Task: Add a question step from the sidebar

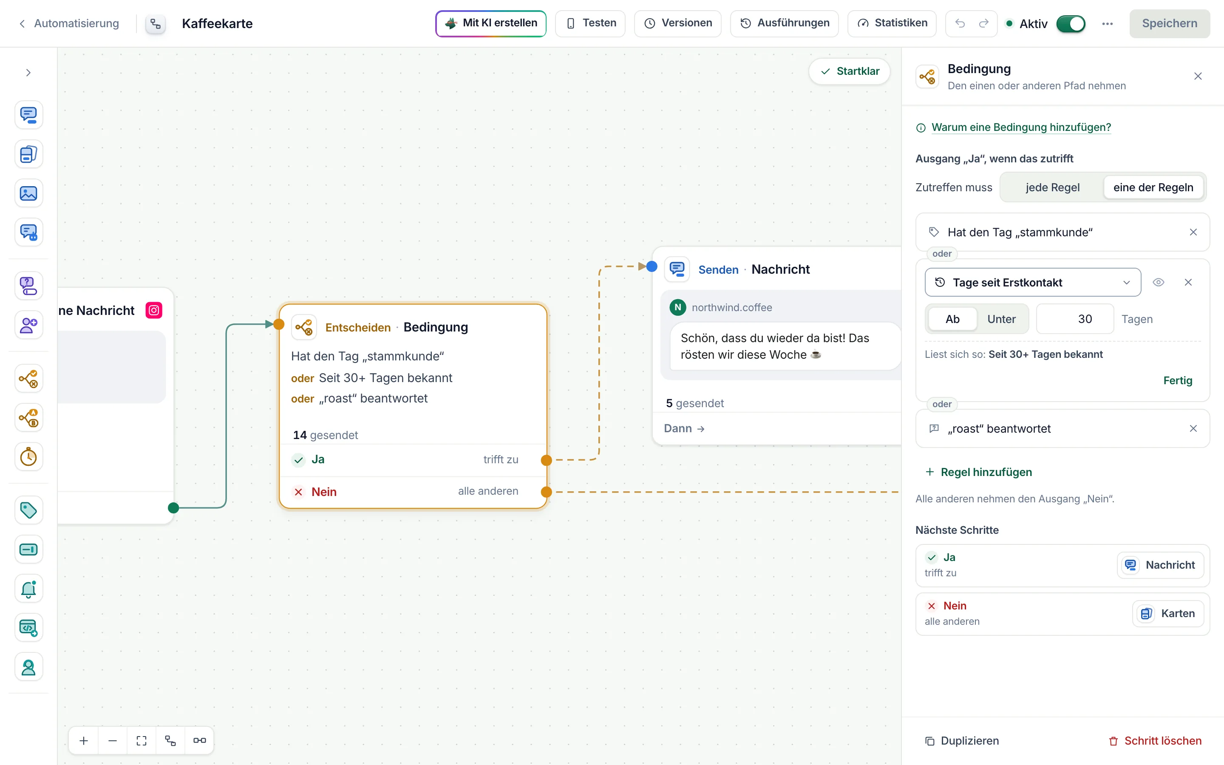Action: tap(28, 286)
